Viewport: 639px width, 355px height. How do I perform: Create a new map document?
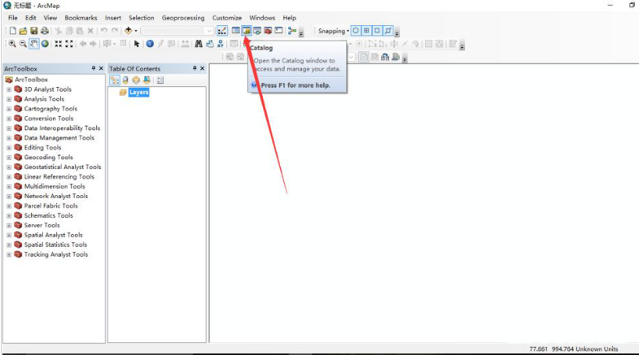13,31
